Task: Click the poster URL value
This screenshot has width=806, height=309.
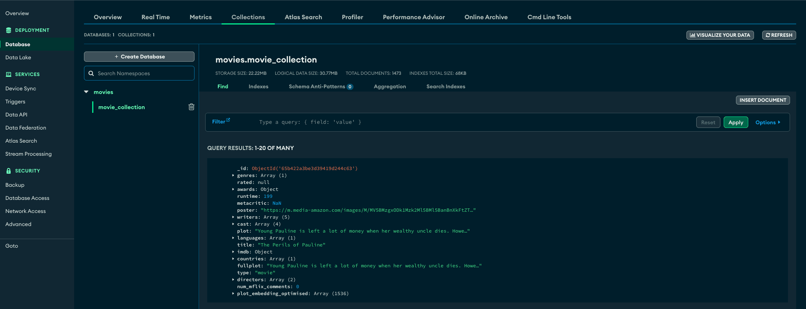Action: [368, 210]
